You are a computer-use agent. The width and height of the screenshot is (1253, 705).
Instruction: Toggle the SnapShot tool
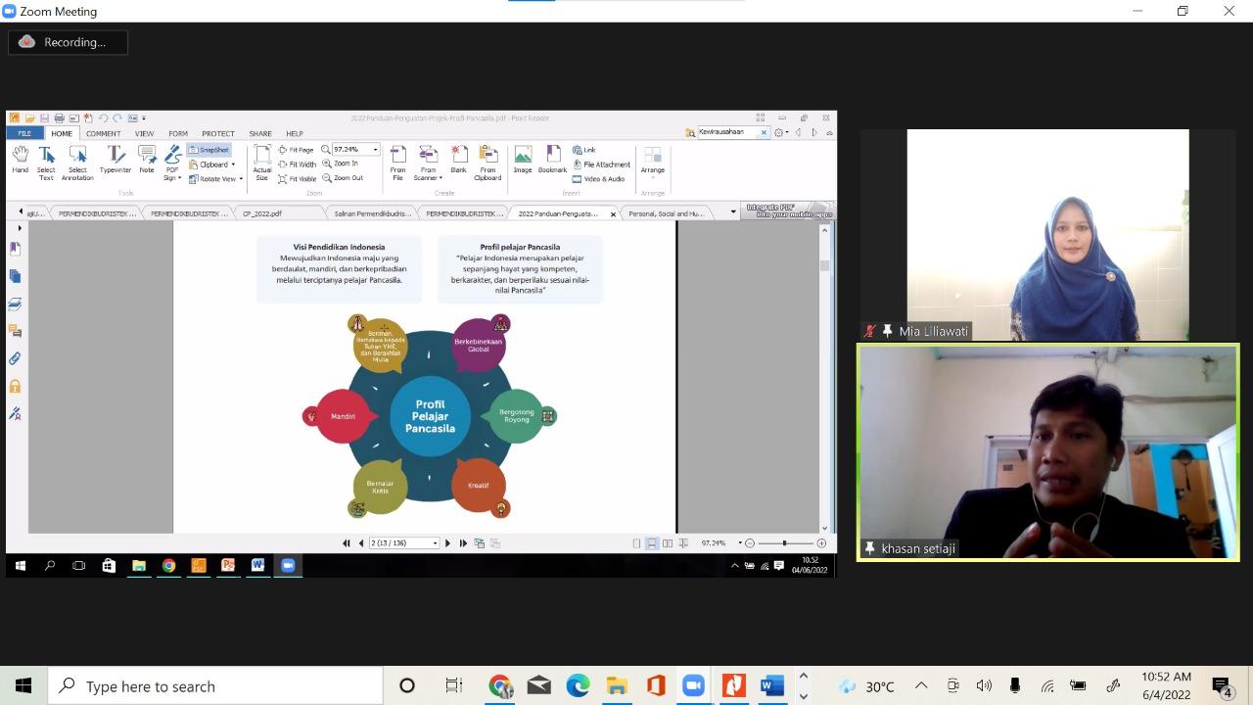(209, 150)
